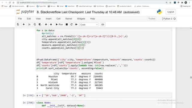Image resolution: width=192 pixels, height=108 pixels.
Task: Click the North Westside output row
Action: (x=69, y=85)
